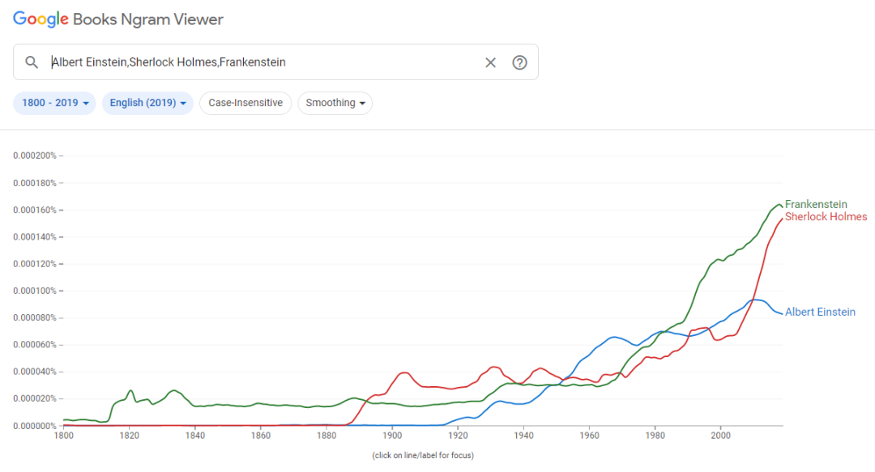Open the 1800 - 2019 date range dropdown
Screen dimensions: 875x472
point(54,103)
